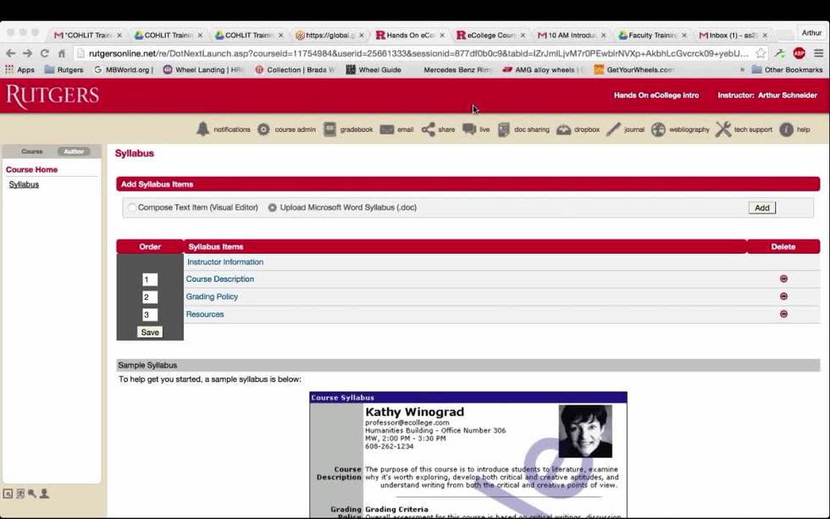830x519 pixels.
Task: Open the Rutgers bookmarks folder
Action: pyautogui.click(x=64, y=69)
